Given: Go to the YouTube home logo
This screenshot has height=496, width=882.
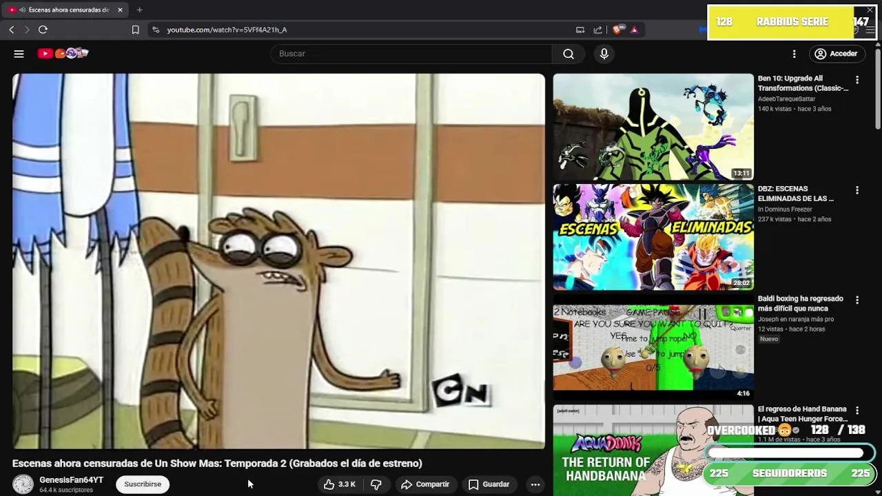Looking at the screenshot, I should point(63,53).
